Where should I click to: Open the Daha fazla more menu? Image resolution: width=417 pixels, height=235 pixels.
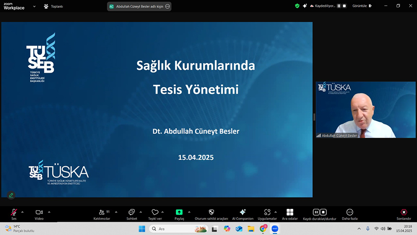(x=350, y=212)
